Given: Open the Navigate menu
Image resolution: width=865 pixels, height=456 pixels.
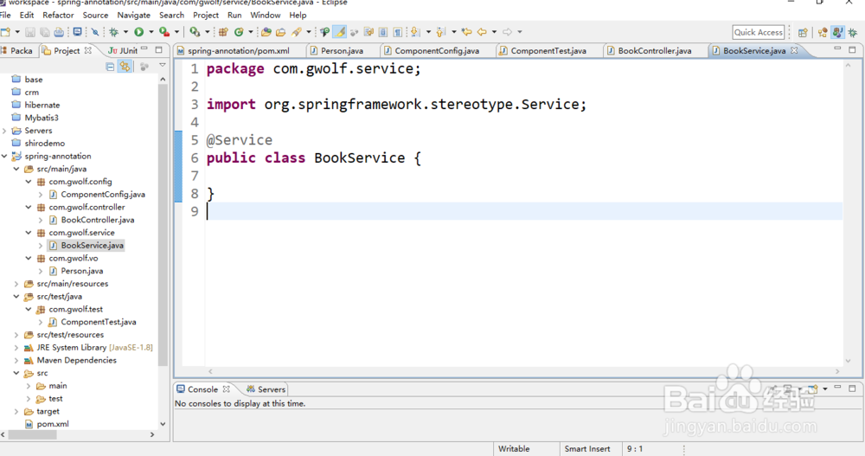Looking at the screenshot, I should pos(133,15).
